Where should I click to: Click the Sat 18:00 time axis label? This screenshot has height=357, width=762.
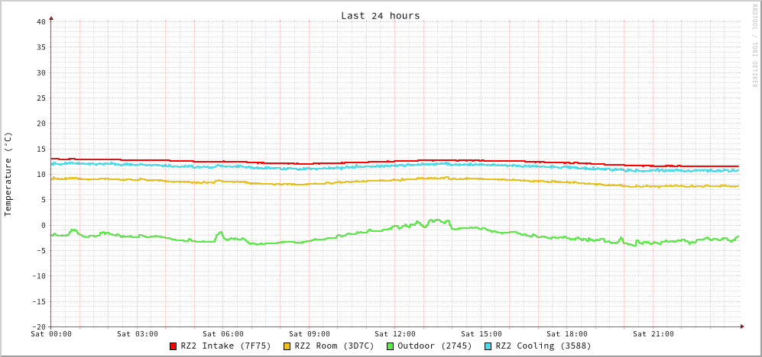[567, 333]
